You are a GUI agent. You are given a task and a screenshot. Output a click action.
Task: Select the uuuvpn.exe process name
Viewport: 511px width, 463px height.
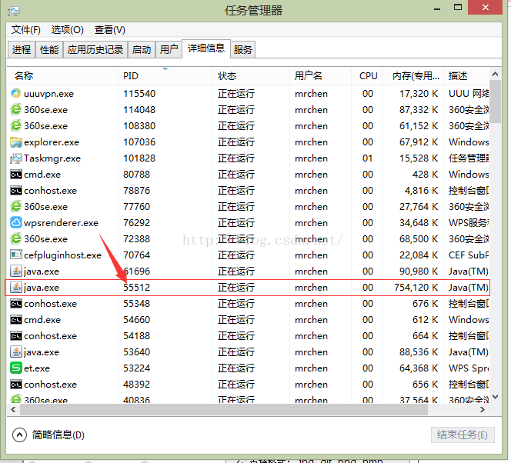(x=49, y=94)
